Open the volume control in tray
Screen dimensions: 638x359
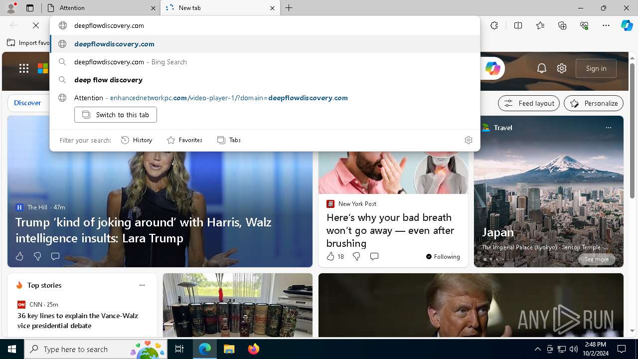point(574,349)
